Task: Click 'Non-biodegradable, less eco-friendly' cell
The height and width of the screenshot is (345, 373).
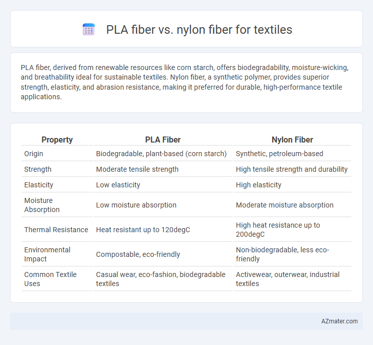Action: tap(283, 254)
